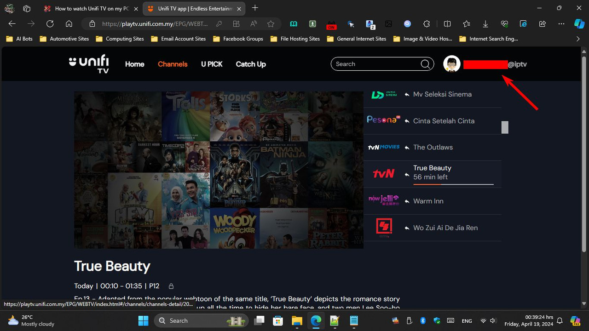Expand hidden bookmarks with the chevron arrow

(x=578, y=39)
